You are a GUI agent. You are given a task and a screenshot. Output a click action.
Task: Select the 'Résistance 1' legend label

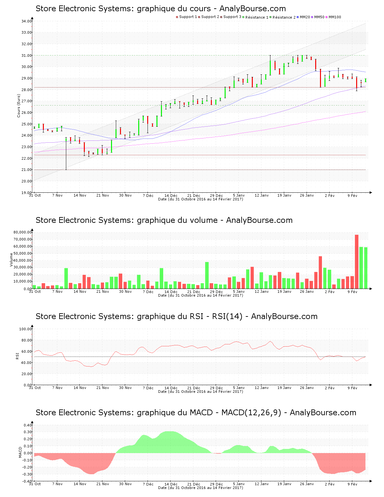pyautogui.click(x=257, y=17)
